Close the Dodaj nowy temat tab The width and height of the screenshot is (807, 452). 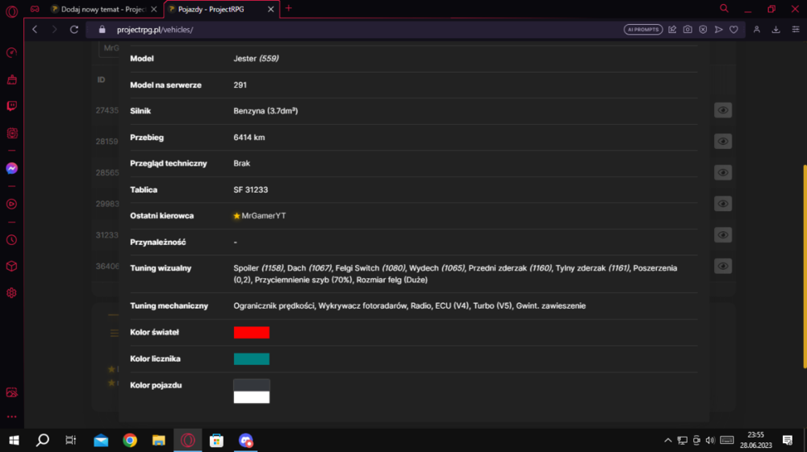[x=154, y=9]
